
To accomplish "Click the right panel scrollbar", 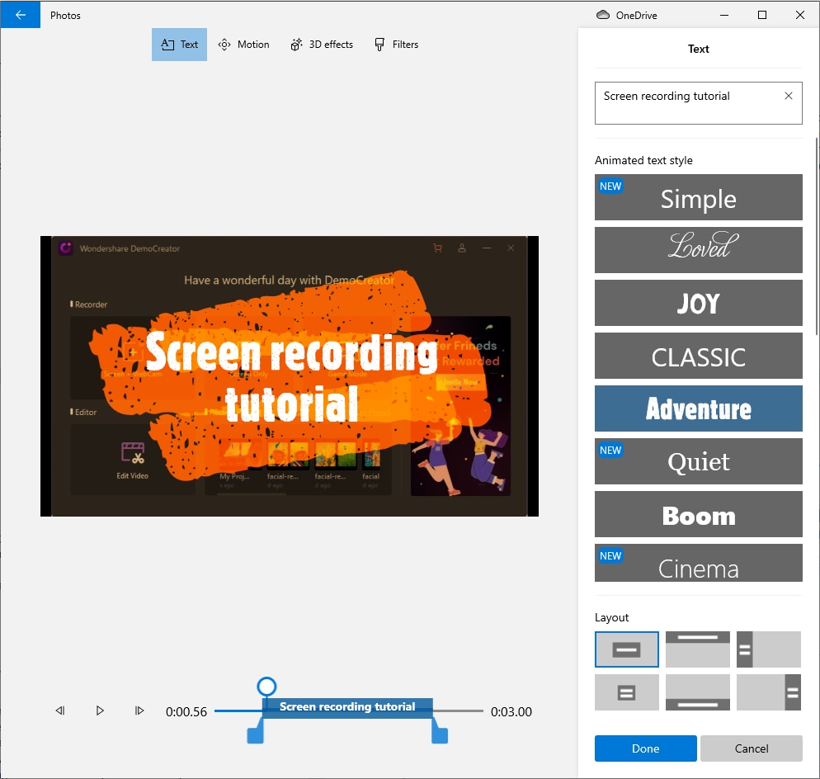I will point(817,237).
